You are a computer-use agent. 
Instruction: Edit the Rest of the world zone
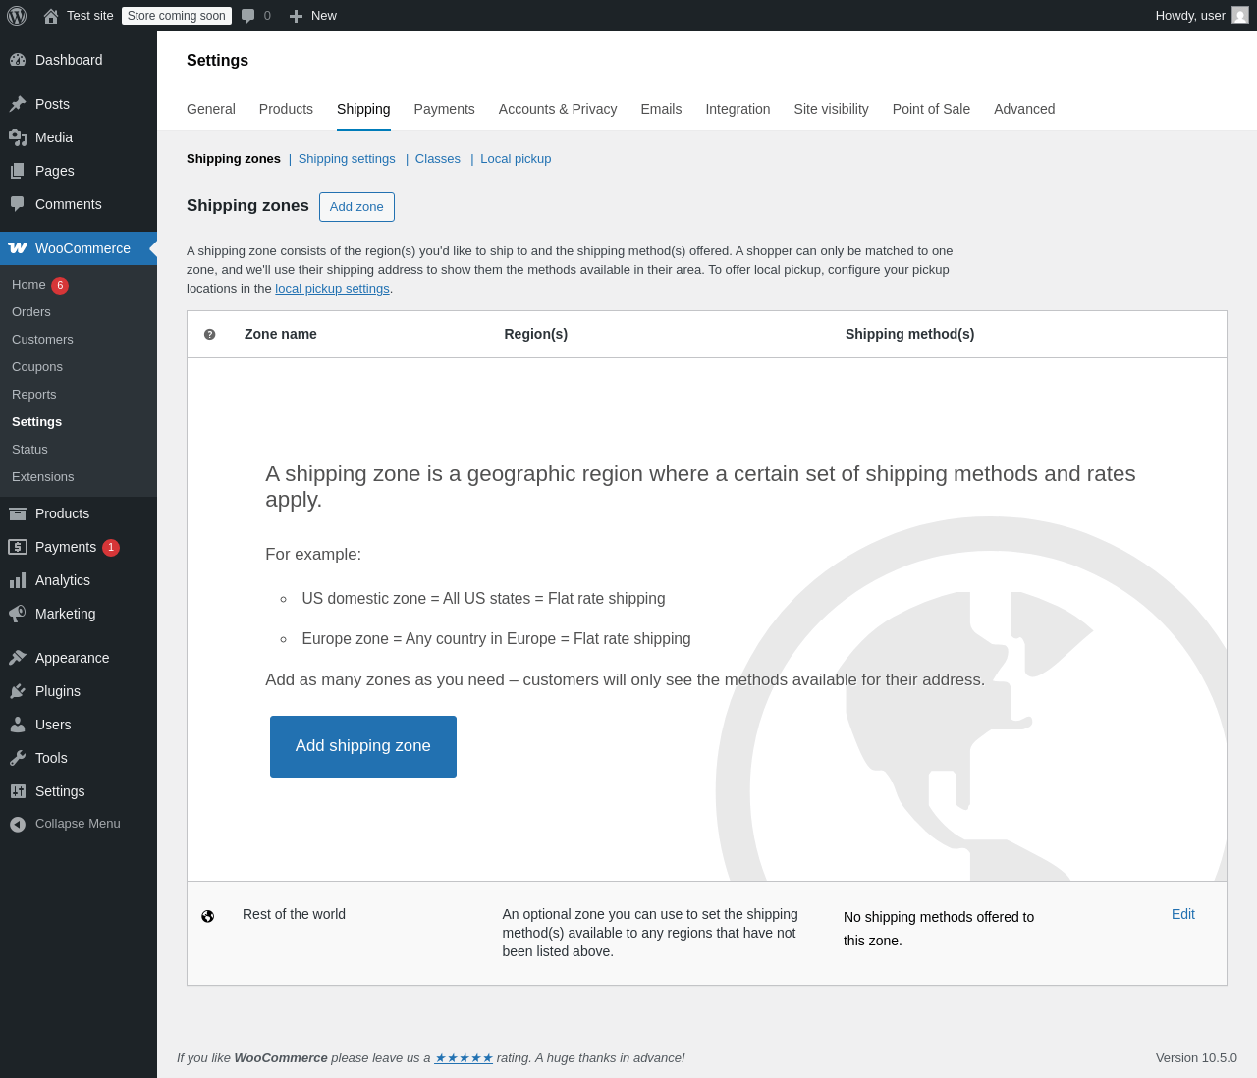[1183, 914]
